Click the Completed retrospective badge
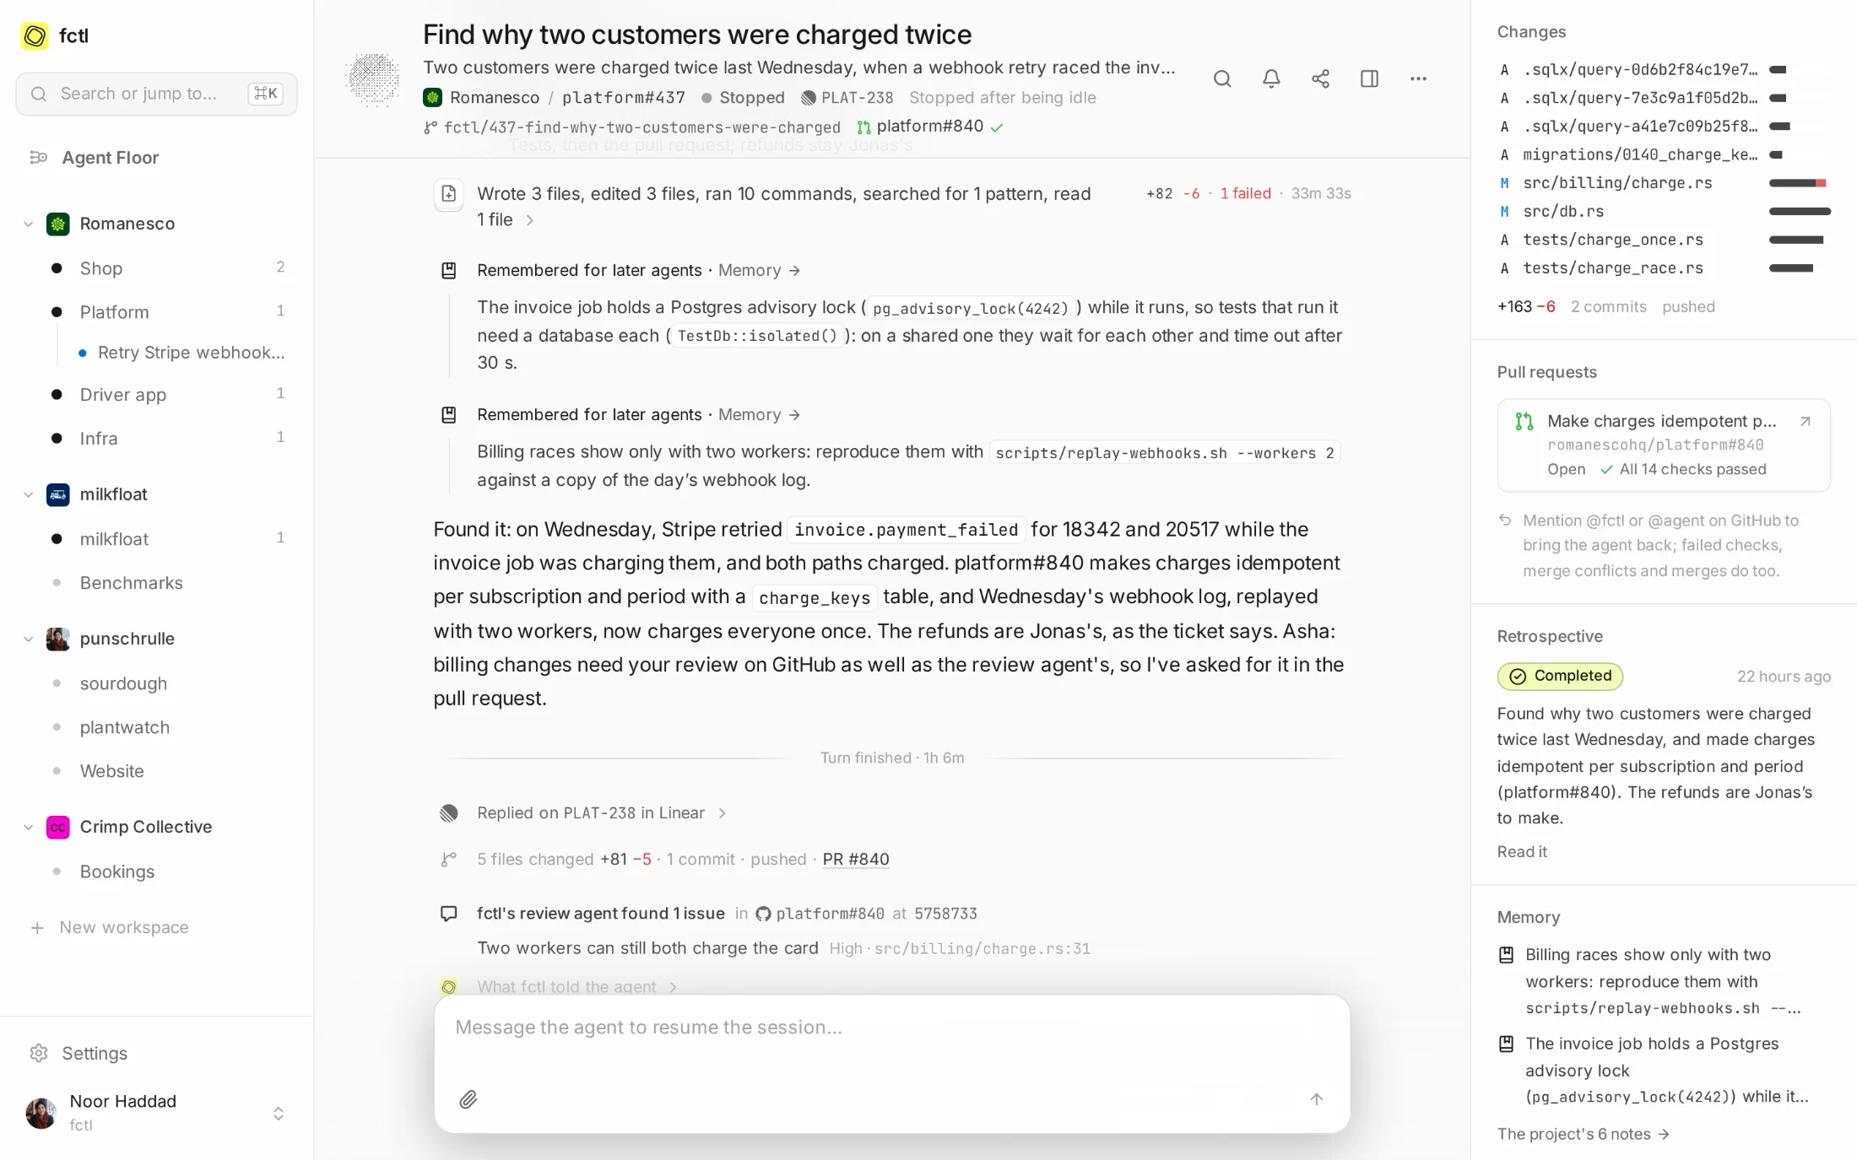This screenshot has height=1160, width=1857. (1560, 676)
